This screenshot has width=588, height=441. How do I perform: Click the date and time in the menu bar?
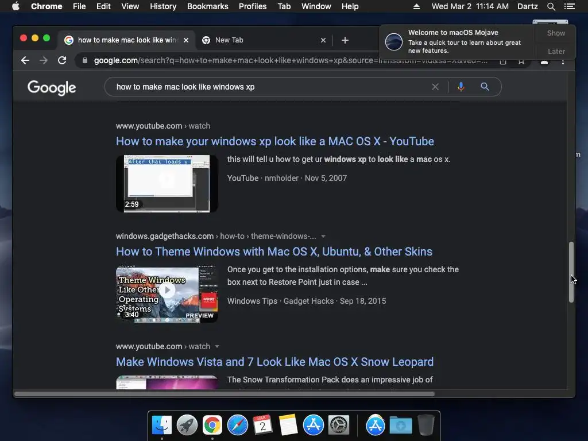[x=470, y=6]
